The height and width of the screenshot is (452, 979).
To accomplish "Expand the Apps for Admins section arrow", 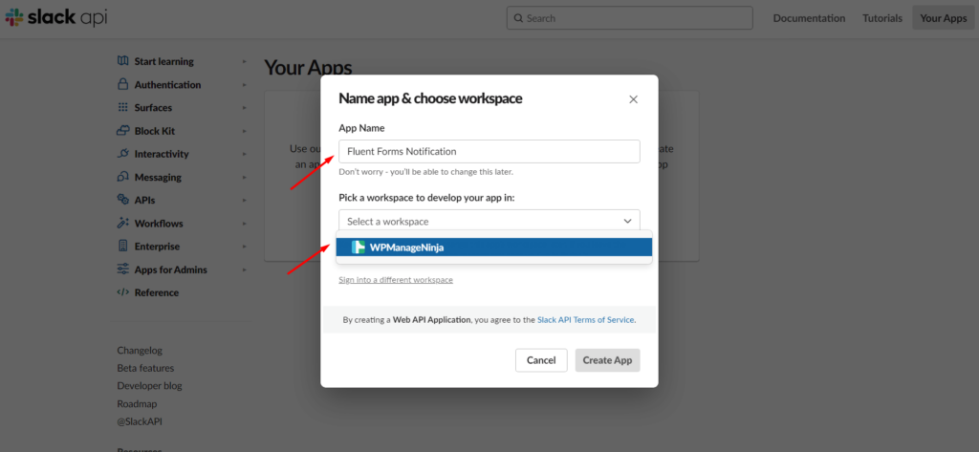I will 244,269.
